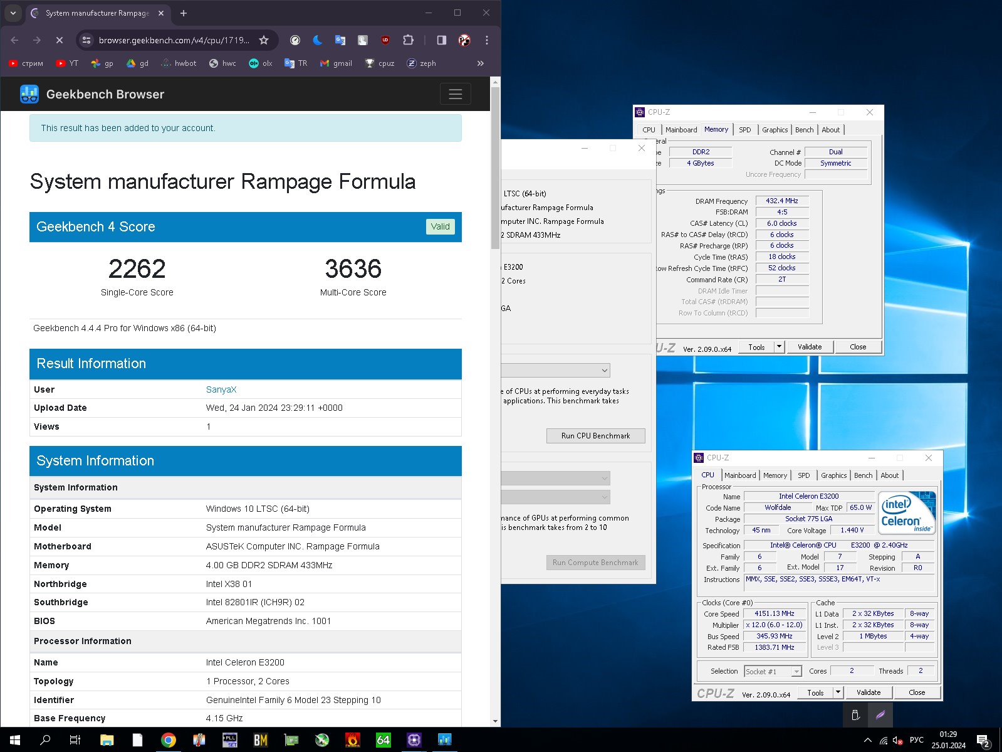This screenshot has height=752, width=1002.
Task: Open the CPU benchmark dropdown in Geekbench window
Action: tap(556, 370)
